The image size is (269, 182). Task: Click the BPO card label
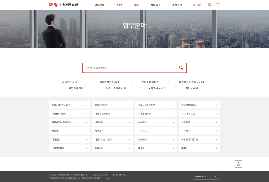point(183,148)
